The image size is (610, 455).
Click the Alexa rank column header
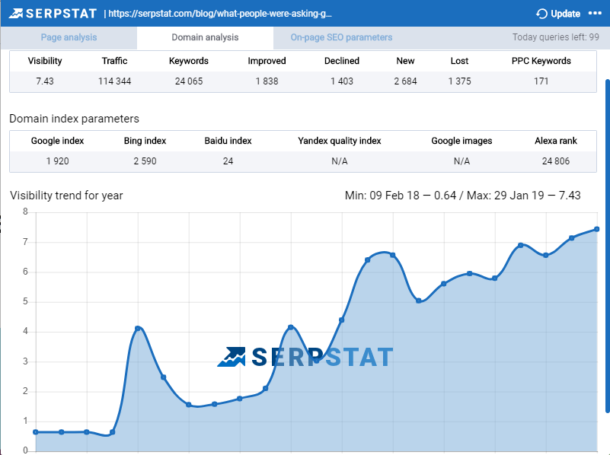pos(555,141)
